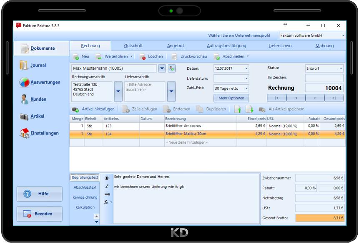The width and height of the screenshot is (359, 243).
Task: Open the fx placeholder function menu
Action: [x=108, y=202]
